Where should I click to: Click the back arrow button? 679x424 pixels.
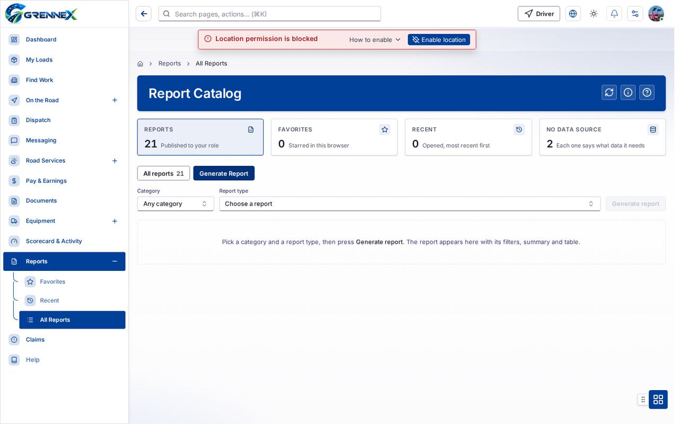pyautogui.click(x=144, y=14)
